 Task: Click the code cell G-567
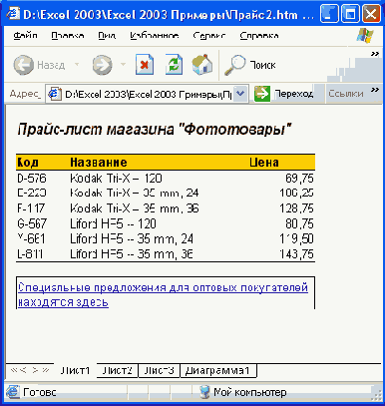coord(32,223)
